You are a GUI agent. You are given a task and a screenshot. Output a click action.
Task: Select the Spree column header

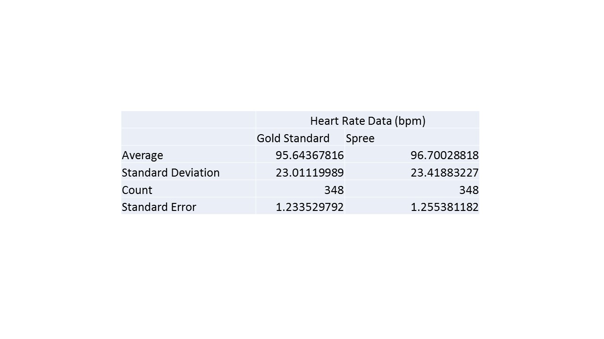pyautogui.click(x=360, y=138)
